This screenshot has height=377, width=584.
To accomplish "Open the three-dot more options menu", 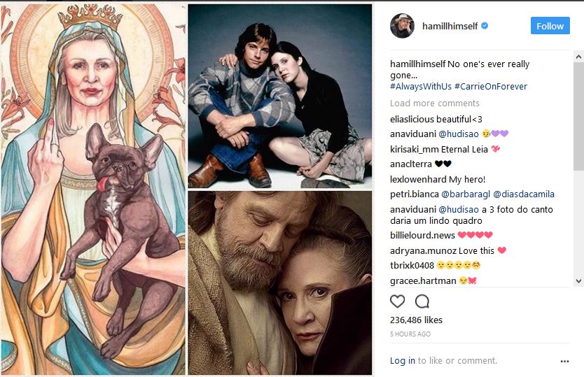I will coord(565,362).
